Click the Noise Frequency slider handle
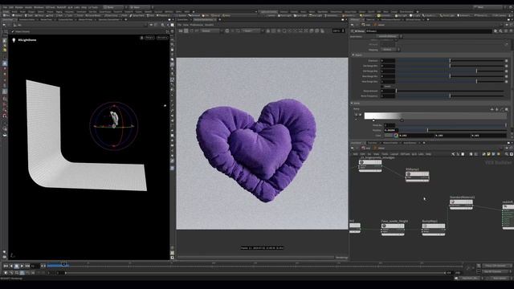 pyautogui.click(x=450, y=96)
